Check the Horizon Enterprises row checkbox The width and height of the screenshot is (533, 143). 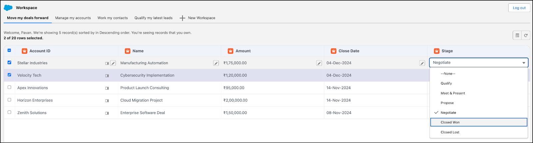click(x=9, y=100)
